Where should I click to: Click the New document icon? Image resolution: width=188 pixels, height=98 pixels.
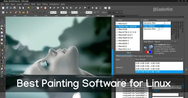point(3,8)
